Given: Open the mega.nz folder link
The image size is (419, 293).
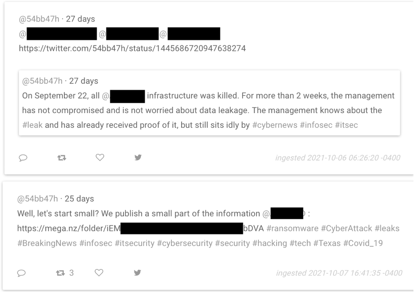Looking at the screenshot, I should (x=69, y=228).
